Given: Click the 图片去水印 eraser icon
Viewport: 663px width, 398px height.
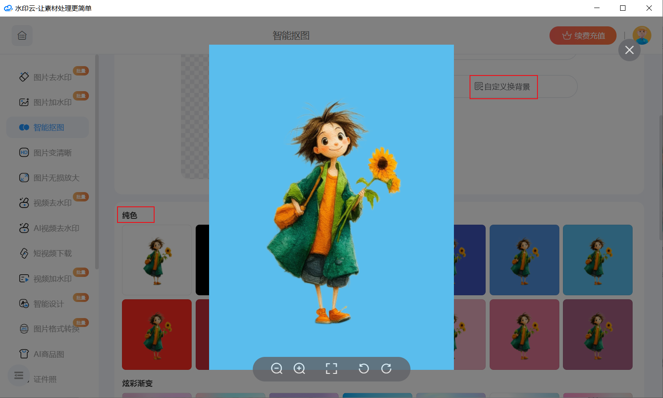Looking at the screenshot, I should tap(24, 77).
